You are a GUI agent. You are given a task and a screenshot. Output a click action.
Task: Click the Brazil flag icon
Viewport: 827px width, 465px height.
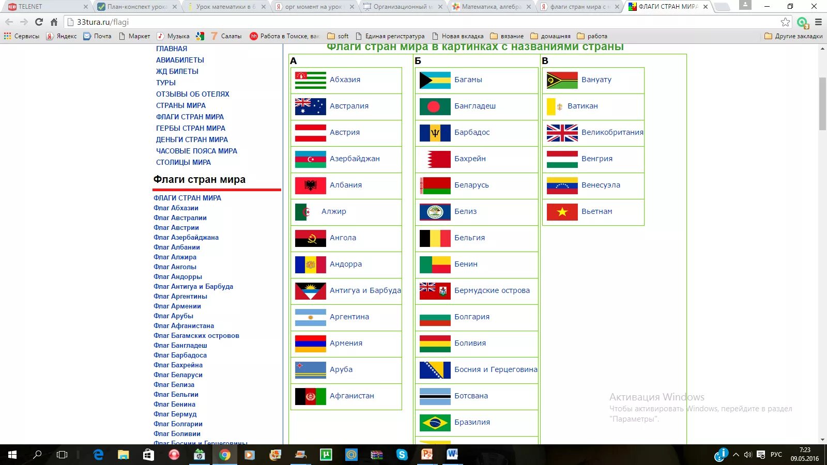(x=435, y=423)
